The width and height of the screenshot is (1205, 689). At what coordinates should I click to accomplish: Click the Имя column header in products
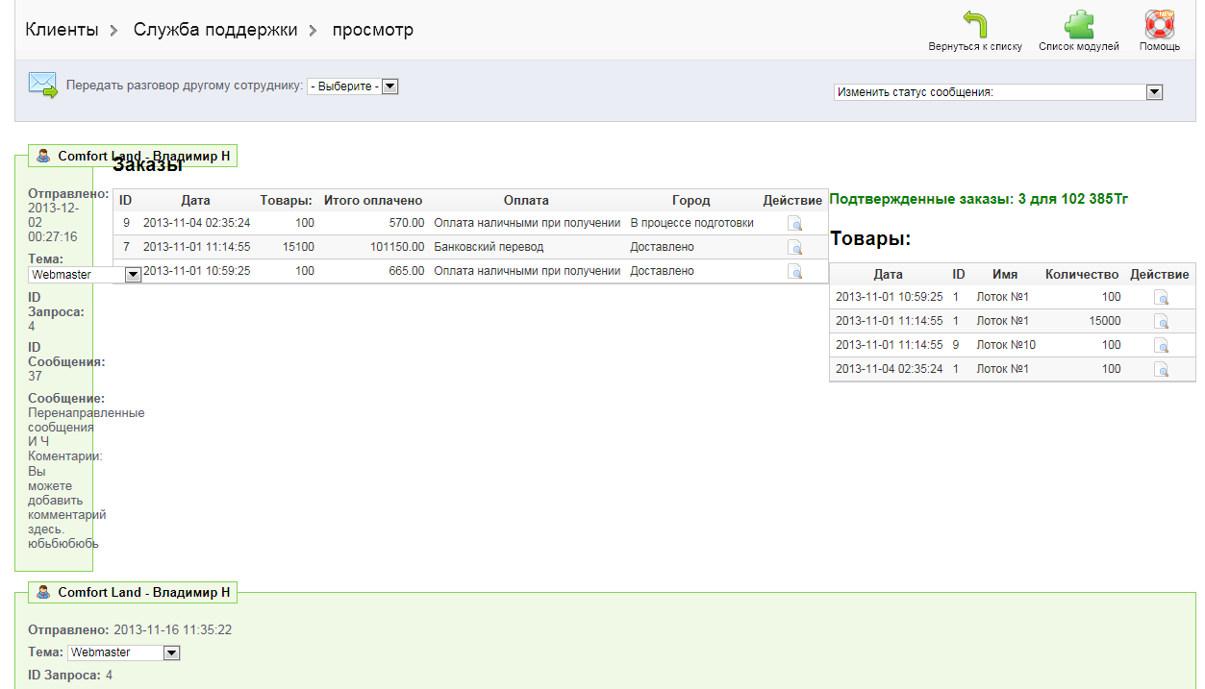tap(1005, 274)
